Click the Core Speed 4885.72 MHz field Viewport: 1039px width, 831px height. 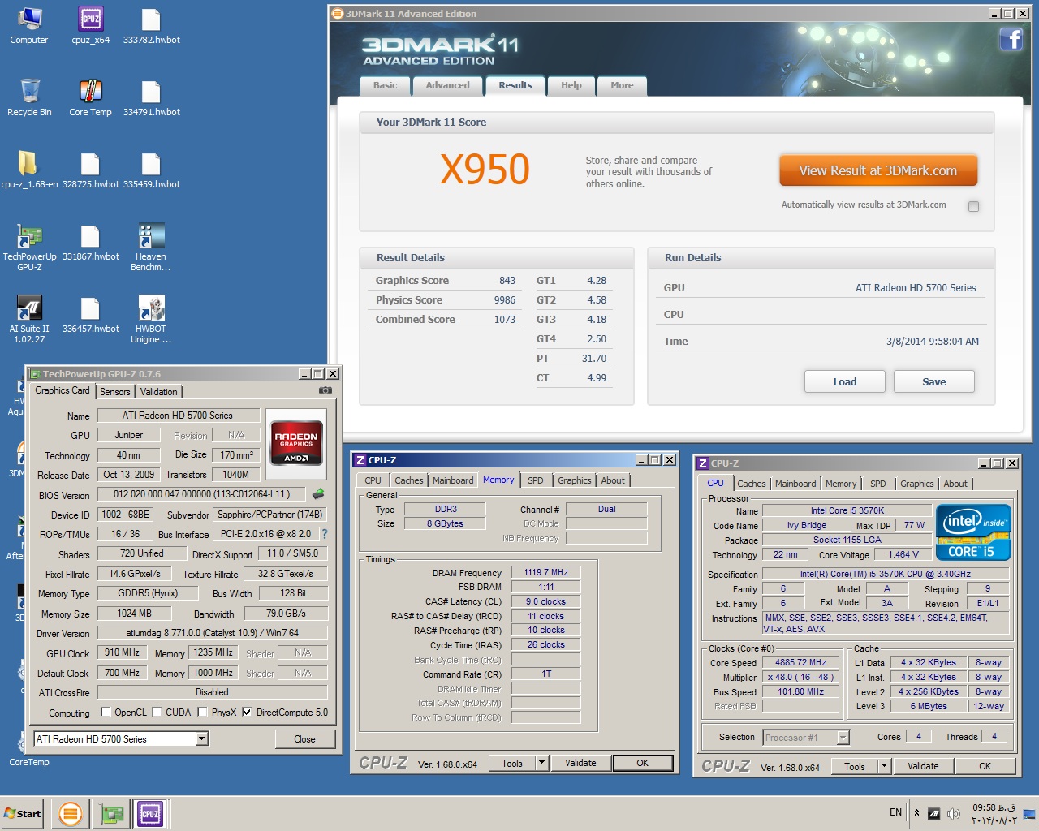[x=800, y=662]
